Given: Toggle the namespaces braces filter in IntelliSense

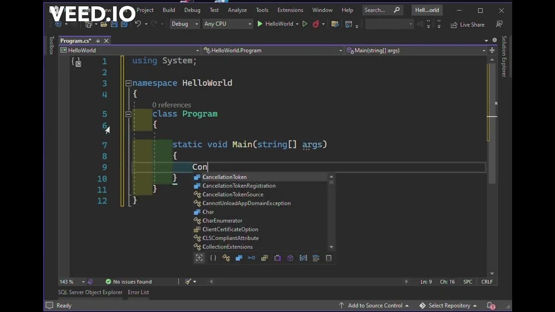Looking at the screenshot, I should click(x=213, y=258).
